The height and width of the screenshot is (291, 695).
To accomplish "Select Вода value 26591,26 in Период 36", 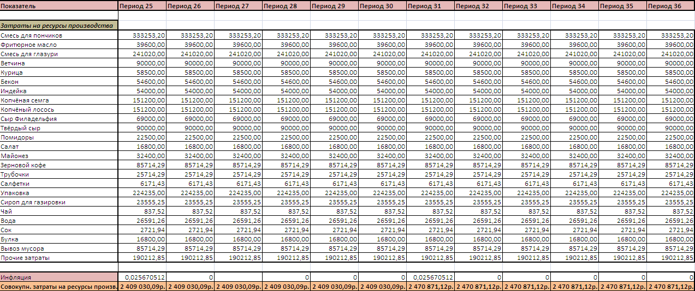I will (670, 221).
